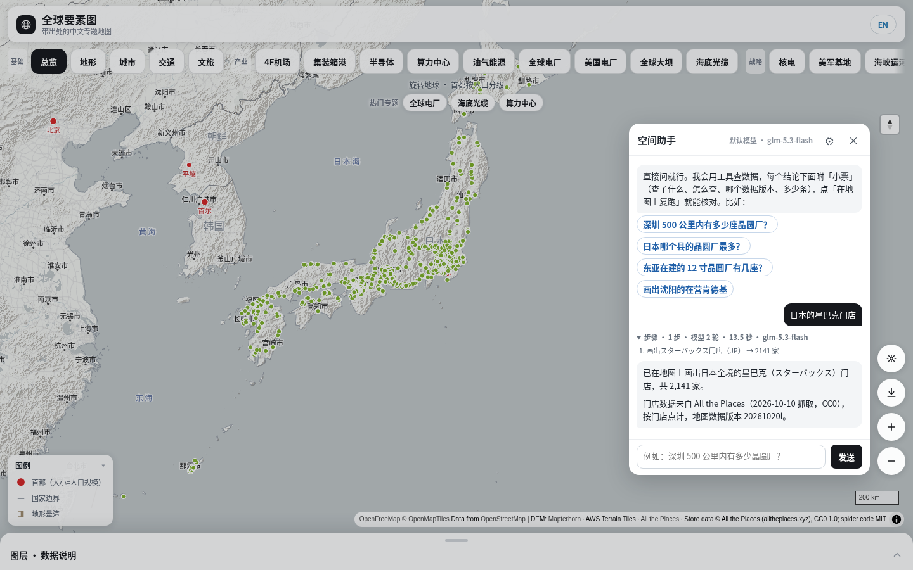The width and height of the screenshot is (913, 570).
Task: Close the 空间助手 panel
Action: click(853, 141)
